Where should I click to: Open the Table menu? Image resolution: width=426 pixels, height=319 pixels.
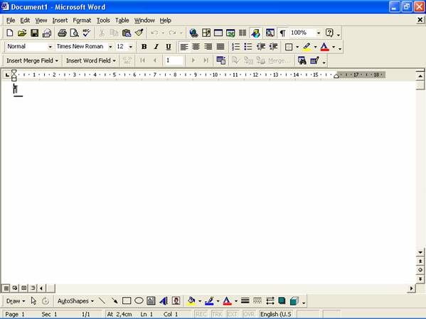click(x=122, y=21)
